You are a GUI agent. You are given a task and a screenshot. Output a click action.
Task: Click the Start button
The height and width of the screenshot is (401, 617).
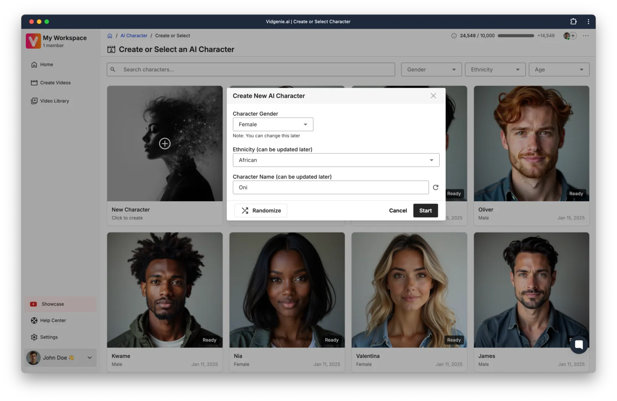[426, 210]
